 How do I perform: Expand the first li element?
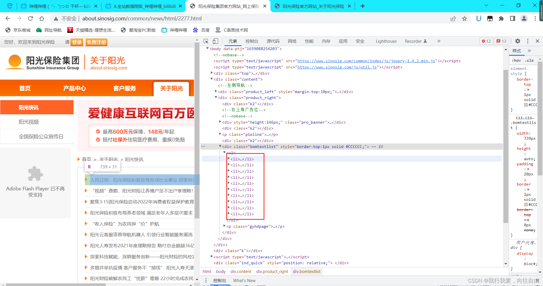point(229,158)
